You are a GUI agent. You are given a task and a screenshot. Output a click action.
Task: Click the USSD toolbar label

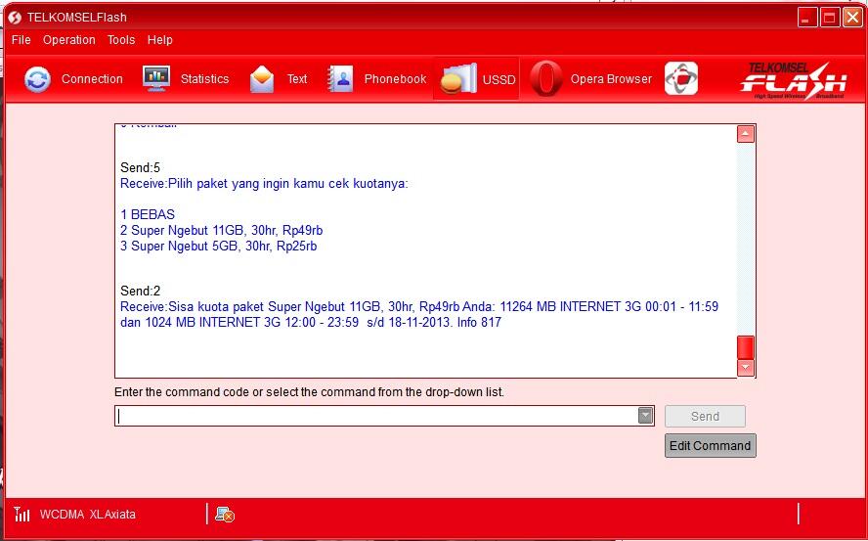(499, 80)
